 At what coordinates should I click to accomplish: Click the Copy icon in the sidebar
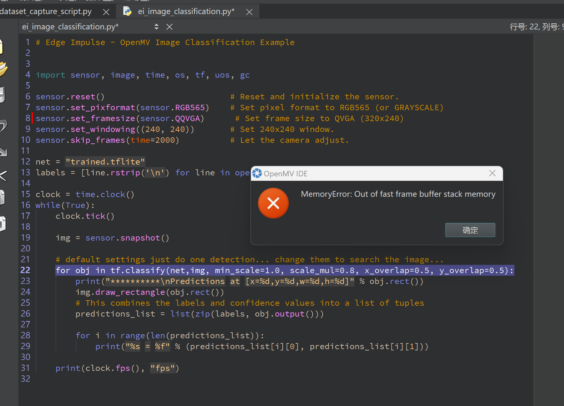tap(2, 198)
